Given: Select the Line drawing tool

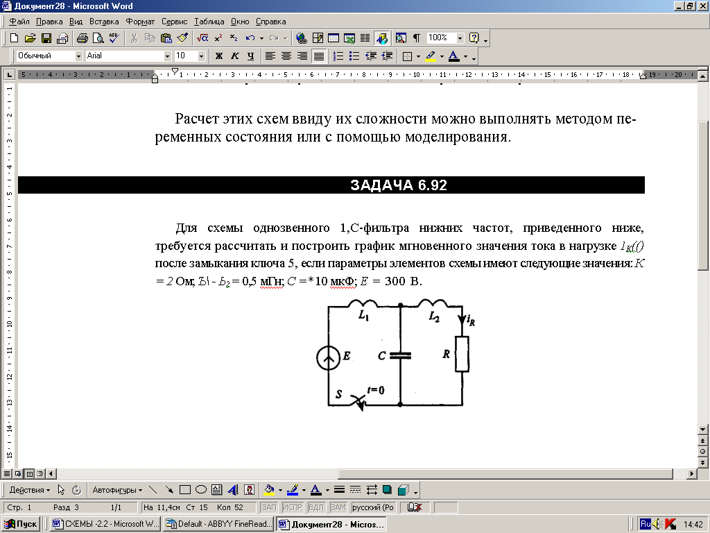Looking at the screenshot, I should pos(153,490).
